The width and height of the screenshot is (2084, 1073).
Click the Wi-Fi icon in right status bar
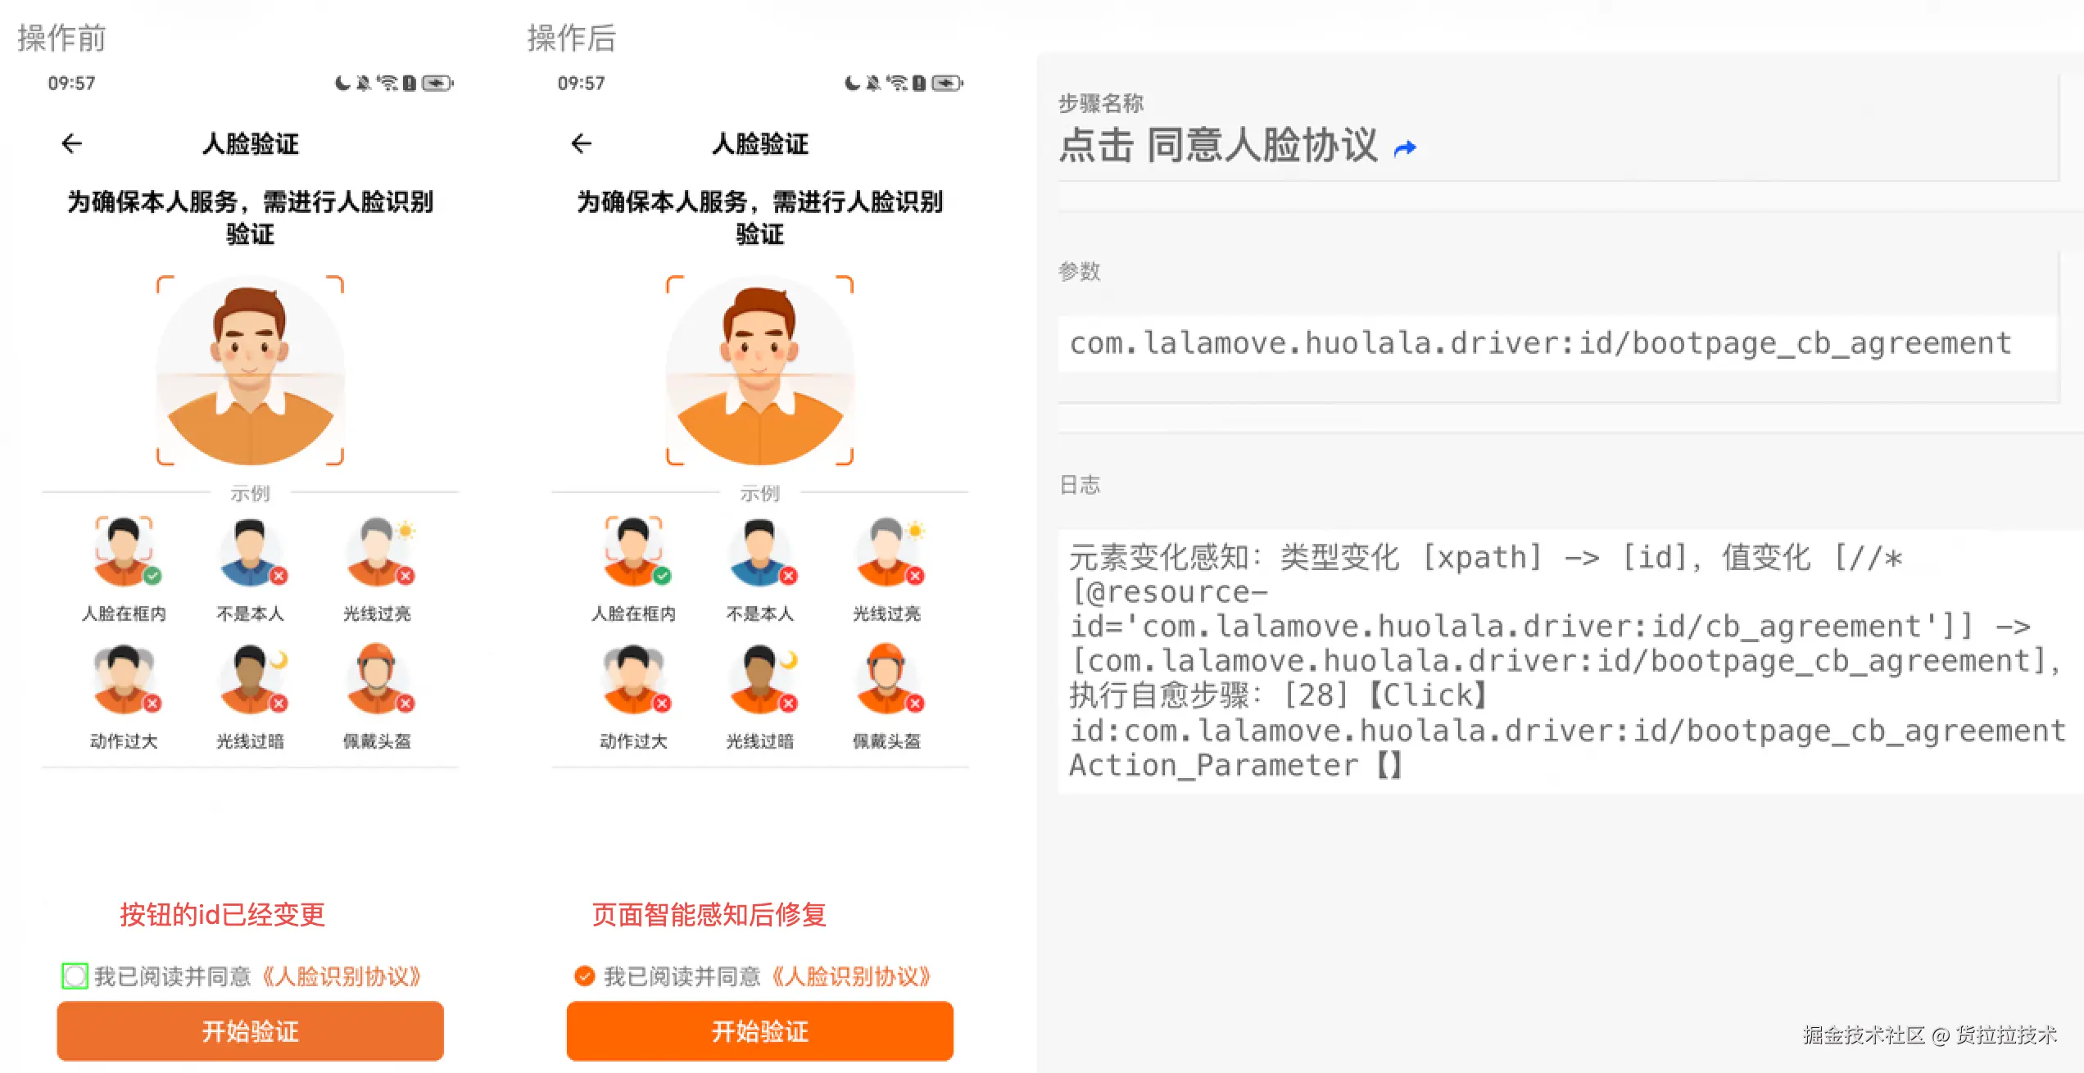897,83
